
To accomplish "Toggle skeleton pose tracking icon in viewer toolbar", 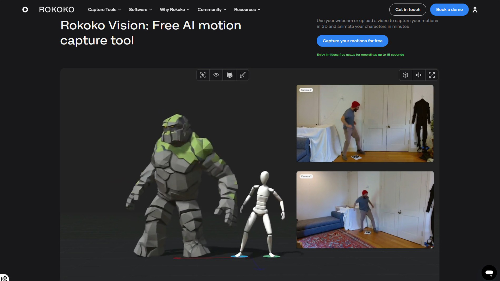I will click(x=203, y=75).
